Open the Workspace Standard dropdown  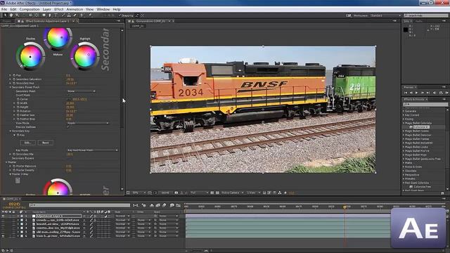point(385,15)
